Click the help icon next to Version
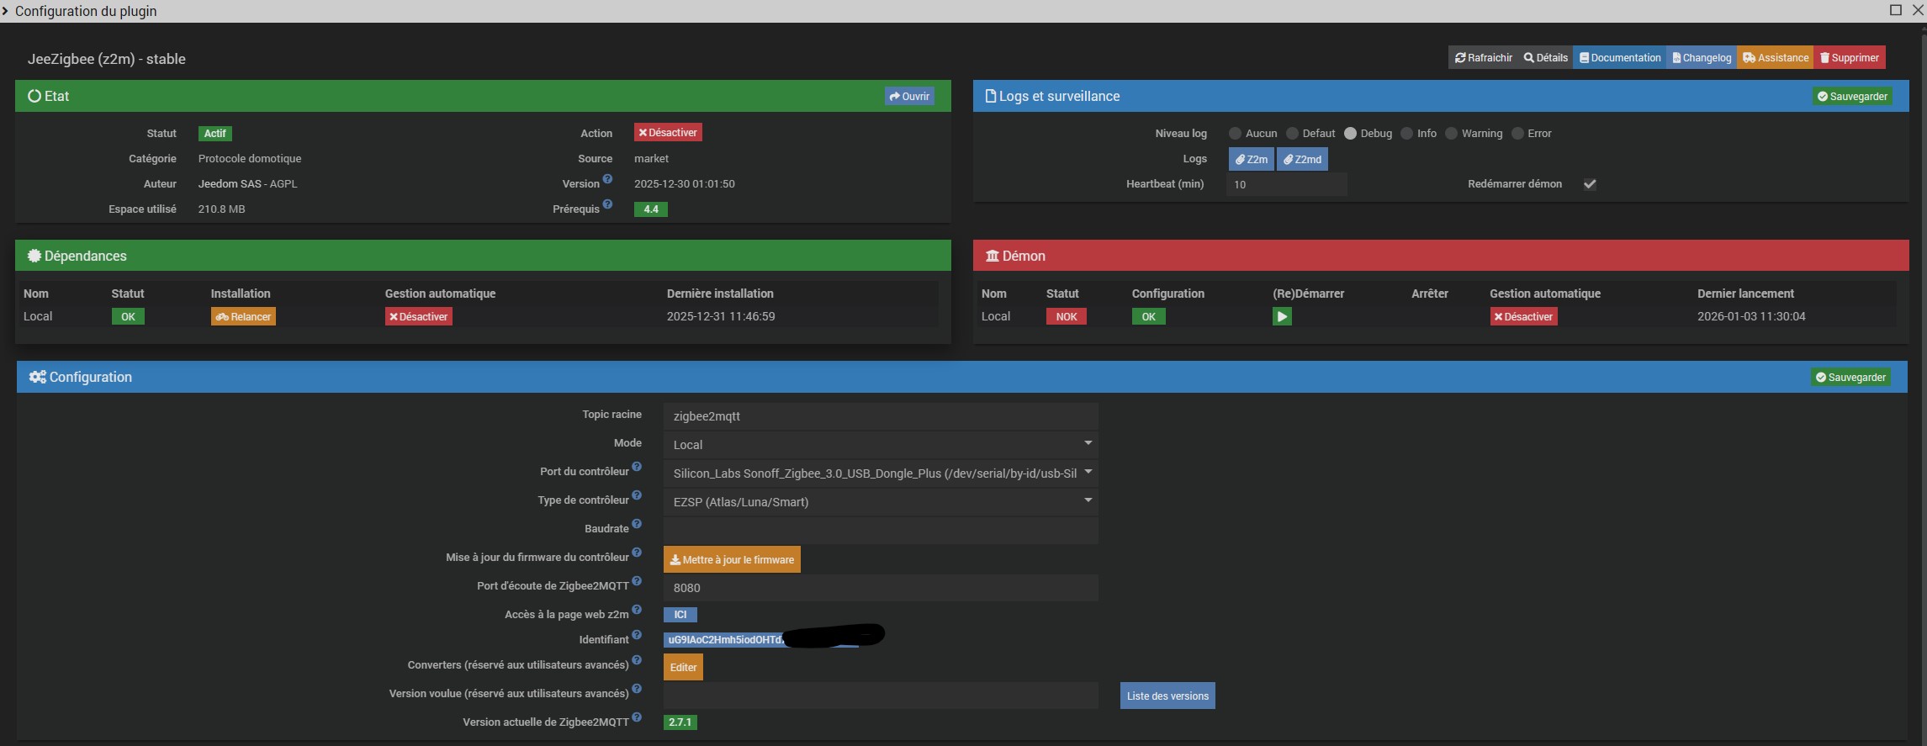 tap(607, 179)
